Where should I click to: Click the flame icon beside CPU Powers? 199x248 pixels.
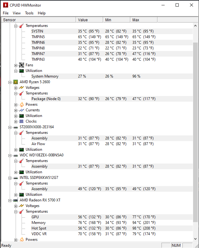point(22,104)
